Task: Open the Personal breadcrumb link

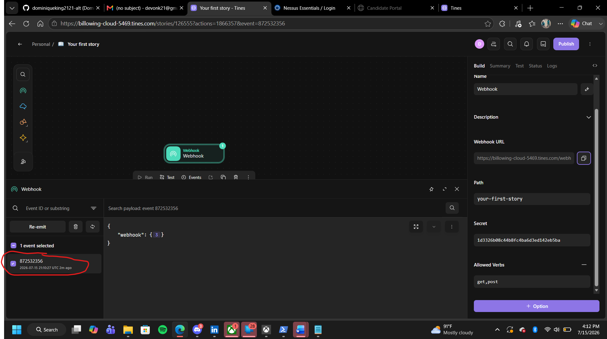Action: point(41,44)
